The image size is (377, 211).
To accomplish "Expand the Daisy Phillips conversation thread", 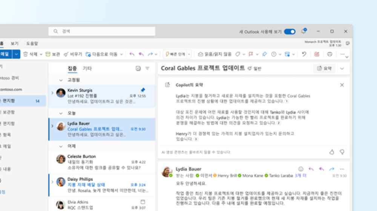I will coord(52,182).
